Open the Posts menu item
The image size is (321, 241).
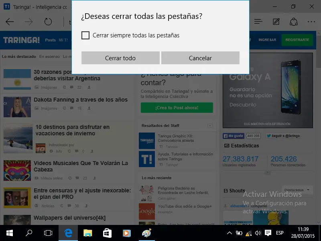click(x=51, y=40)
